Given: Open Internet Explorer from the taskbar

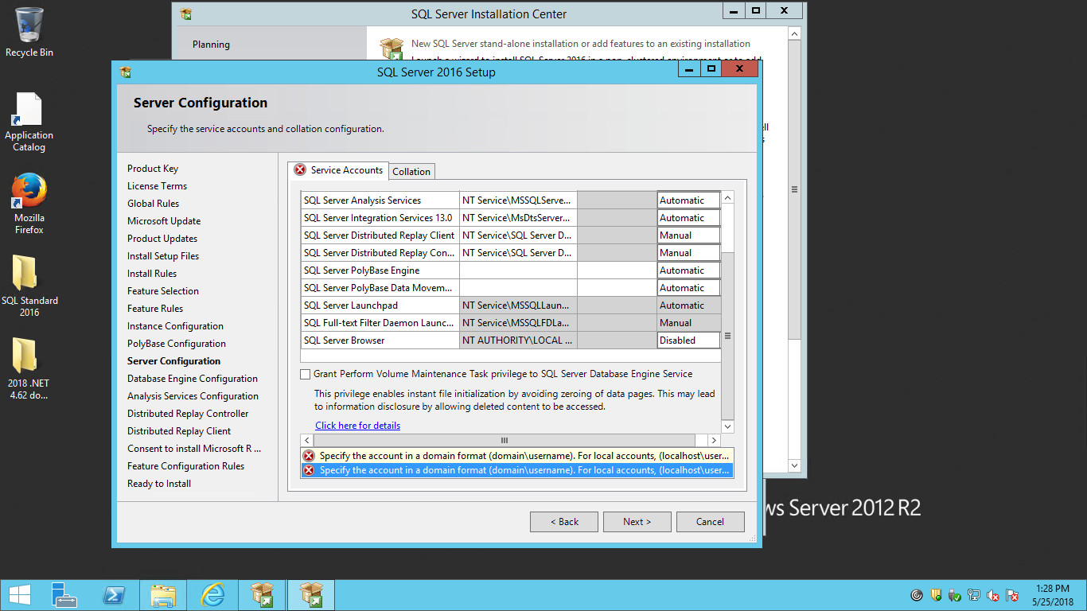Looking at the screenshot, I should 212,595.
